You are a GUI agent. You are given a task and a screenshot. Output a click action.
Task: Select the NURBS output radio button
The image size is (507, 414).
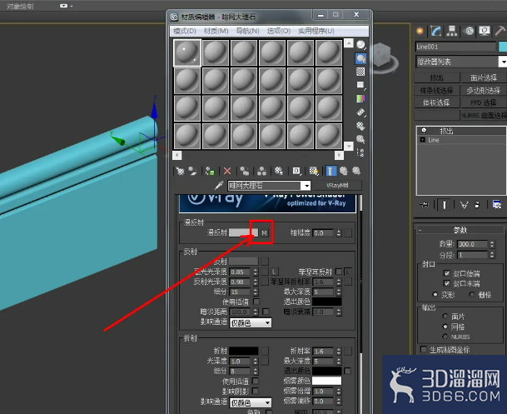[445, 337]
